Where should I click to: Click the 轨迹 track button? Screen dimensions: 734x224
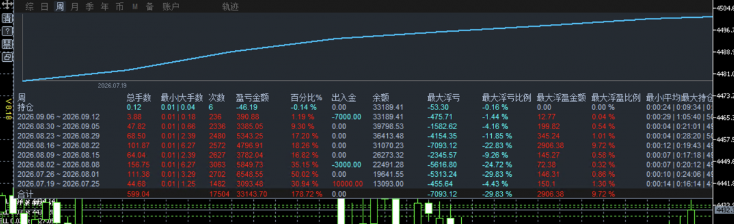tap(231, 7)
